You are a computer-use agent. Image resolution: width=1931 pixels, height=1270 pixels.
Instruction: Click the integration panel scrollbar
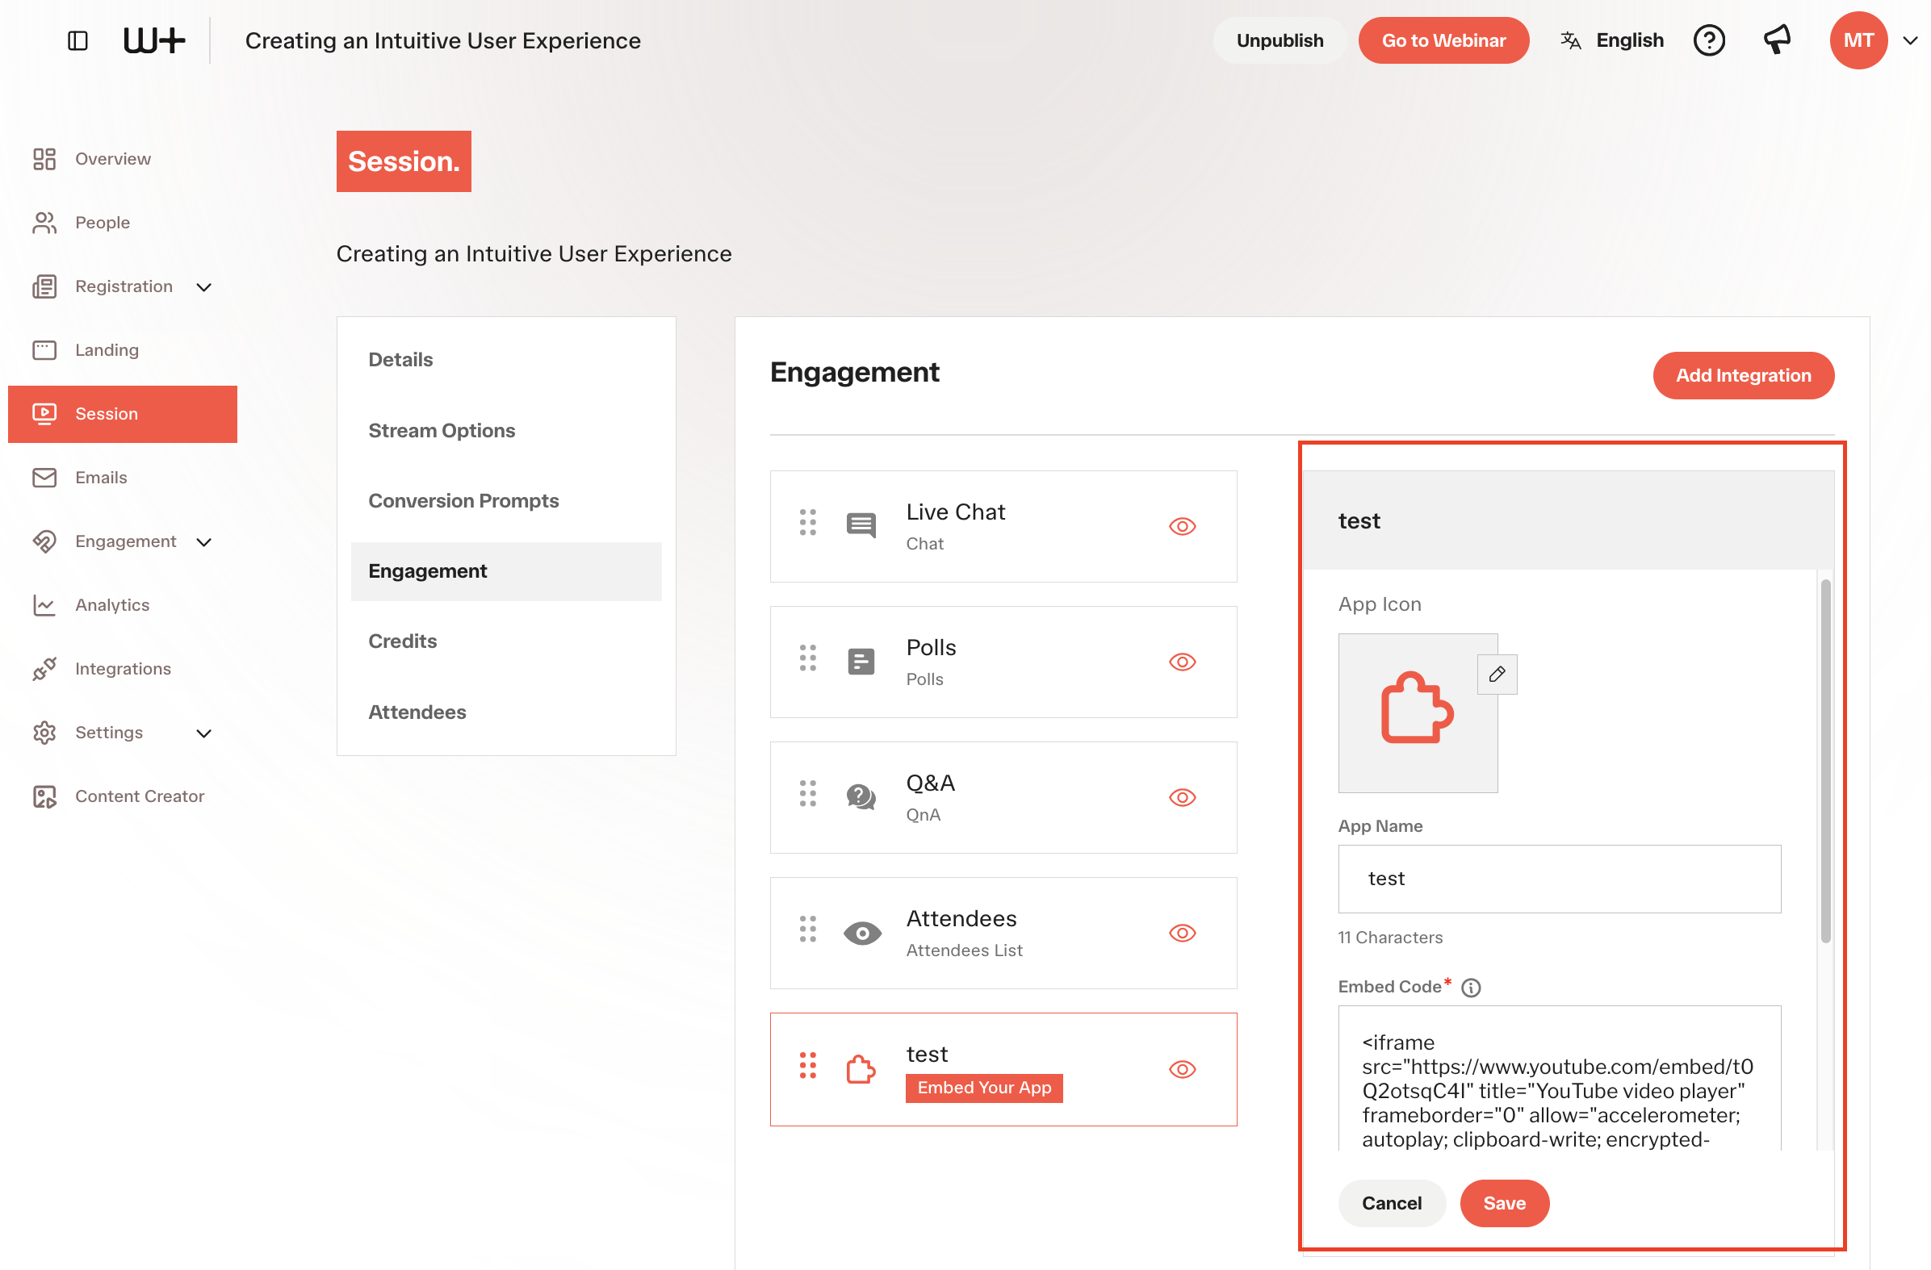pos(1825,761)
